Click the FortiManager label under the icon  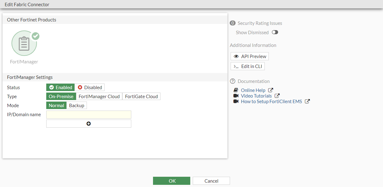point(24,62)
